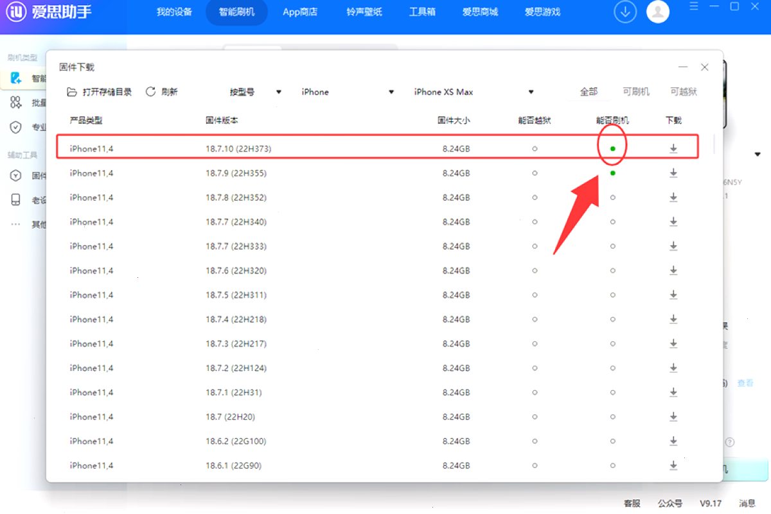Filter by 可刷机 firmware
The height and width of the screenshot is (514, 771).
636,92
